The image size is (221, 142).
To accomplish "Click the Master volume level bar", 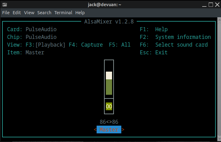I will (109, 83).
